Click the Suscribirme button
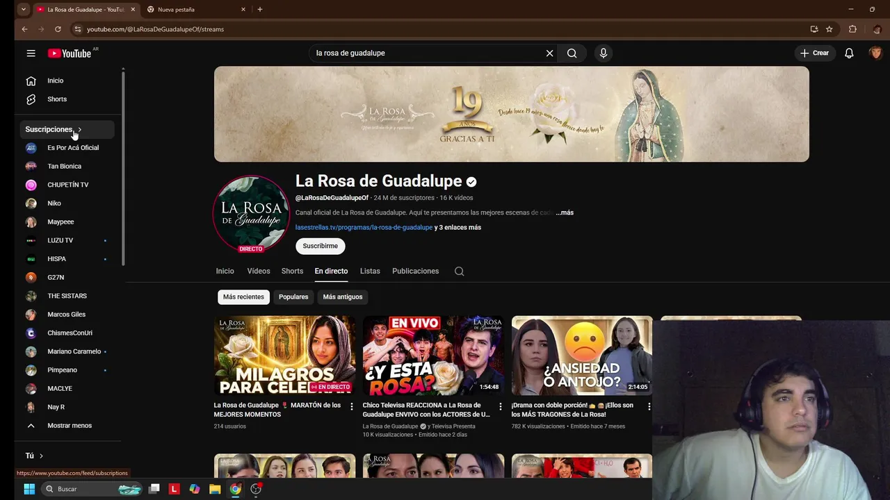Viewport: 890px width, 500px height. pyautogui.click(x=320, y=246)
